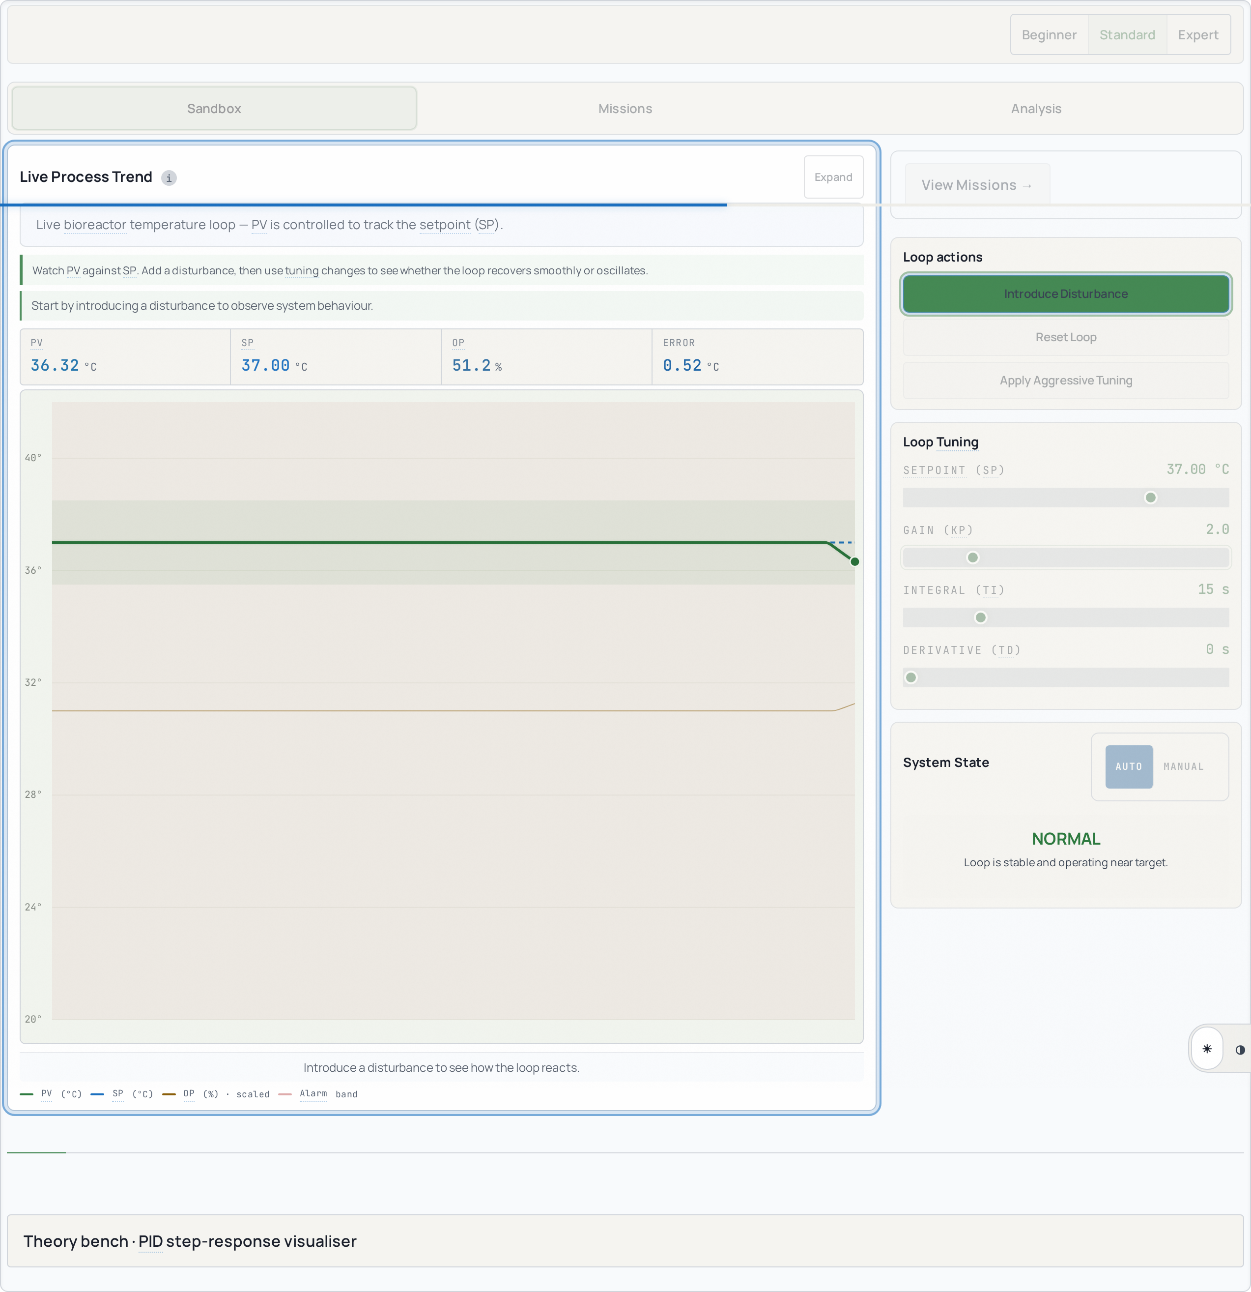Viewport: 1251px width, 1292px height.
Task: Click View Missions arrow button
Action: 977,185
